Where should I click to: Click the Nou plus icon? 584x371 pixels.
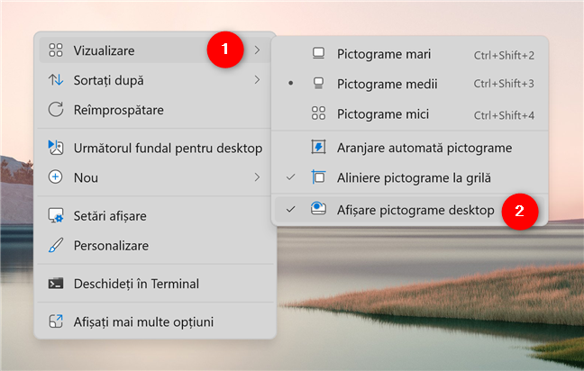(56, 177)
